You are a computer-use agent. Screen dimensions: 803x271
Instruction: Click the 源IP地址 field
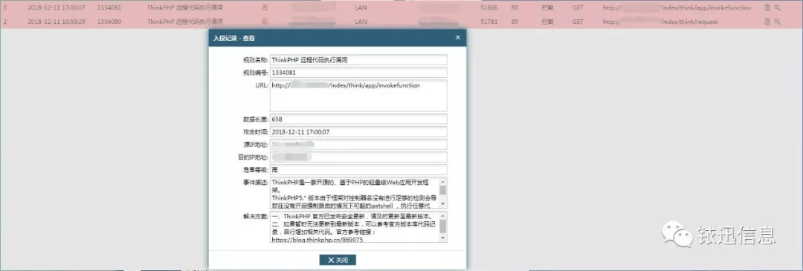[x=358, y=145]
